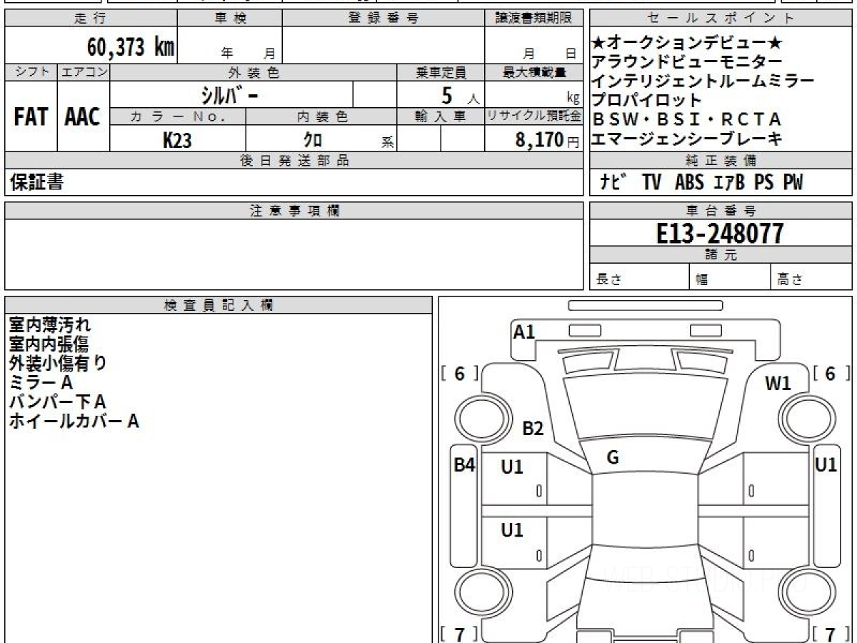Viewport: 857px width, 643px height.
Task: Select the 外装色 header
Action: pyautogui.click(x=254, y=72)
